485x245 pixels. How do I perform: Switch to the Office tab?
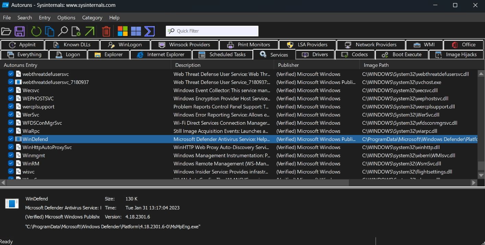pos(464,45)
